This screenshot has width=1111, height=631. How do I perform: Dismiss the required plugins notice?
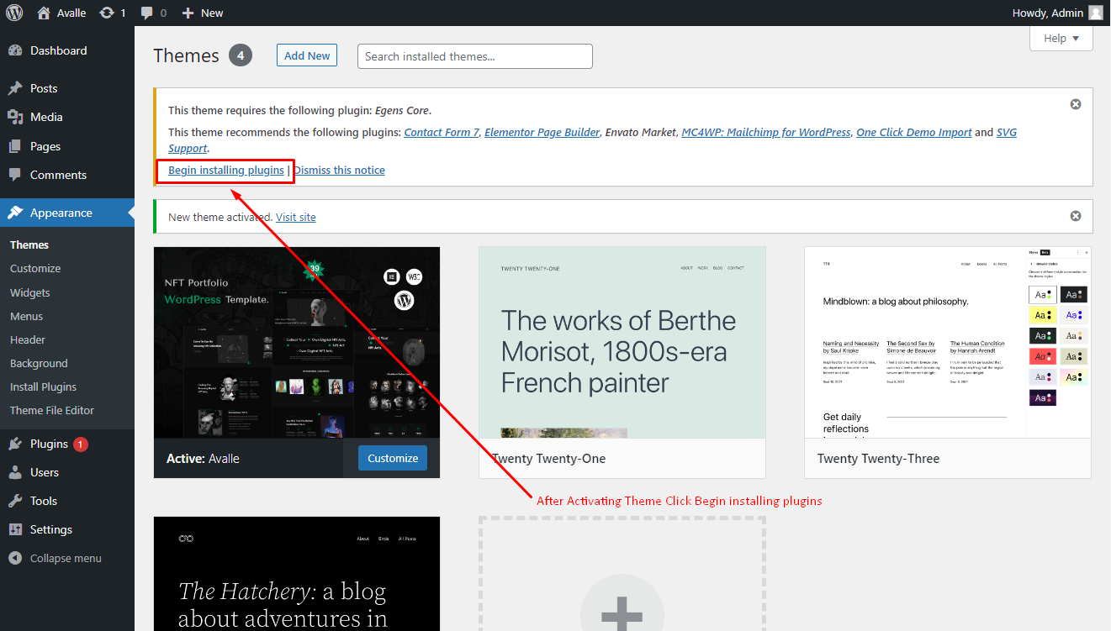point(1075,104)
